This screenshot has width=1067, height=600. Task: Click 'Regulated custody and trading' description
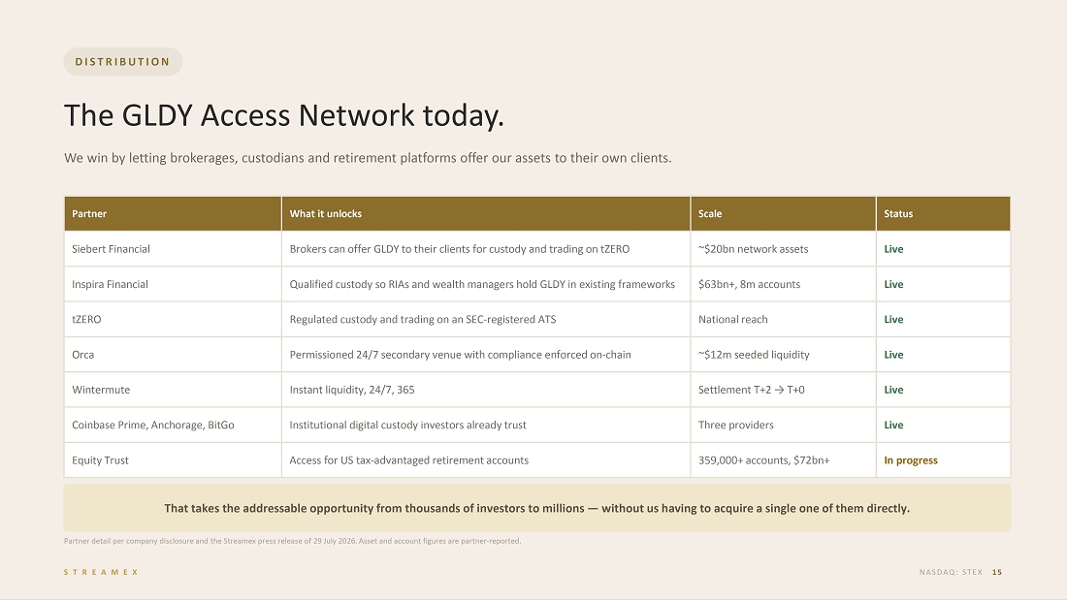(x=423, y=319)
